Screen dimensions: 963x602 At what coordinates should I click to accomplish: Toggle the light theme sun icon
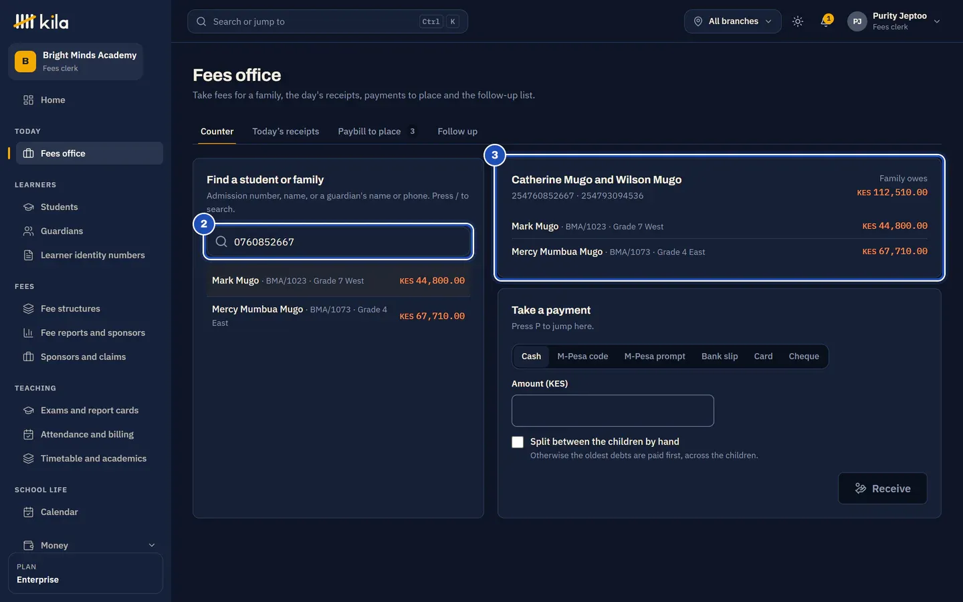coord(798,21)
